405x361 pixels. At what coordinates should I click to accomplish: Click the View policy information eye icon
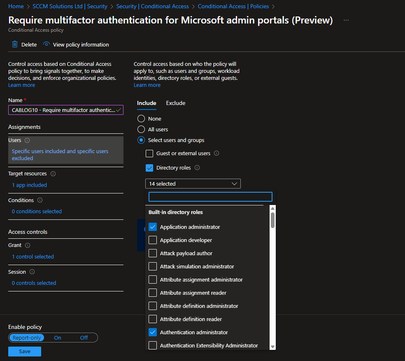(x=47, y=44)
